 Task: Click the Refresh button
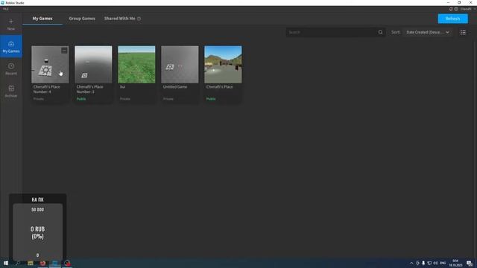[x=452, y=19]
